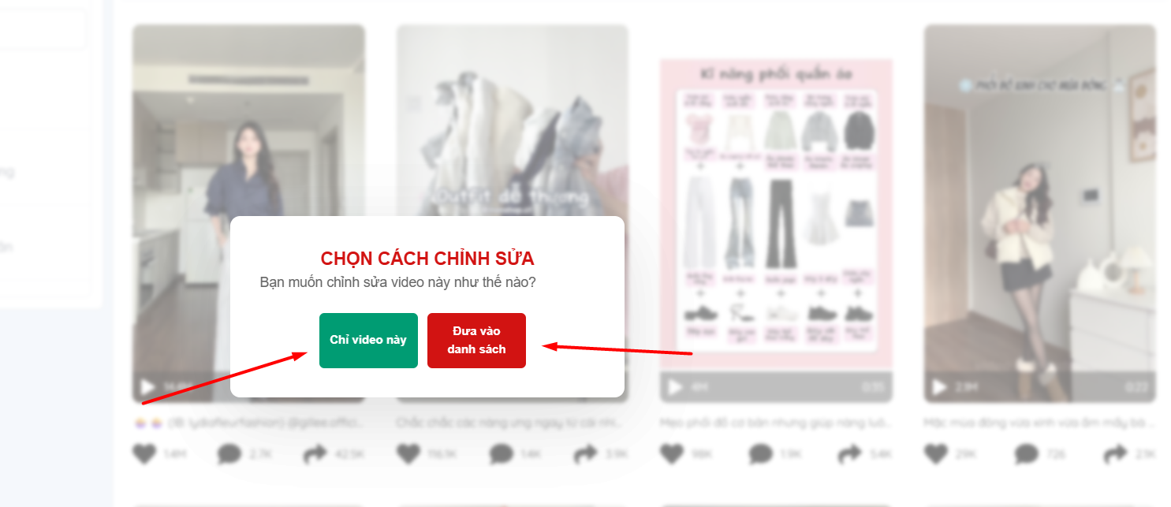Open the pink outfit-matching chart thumbnail
1171x507 pixels.
point(776,213)
